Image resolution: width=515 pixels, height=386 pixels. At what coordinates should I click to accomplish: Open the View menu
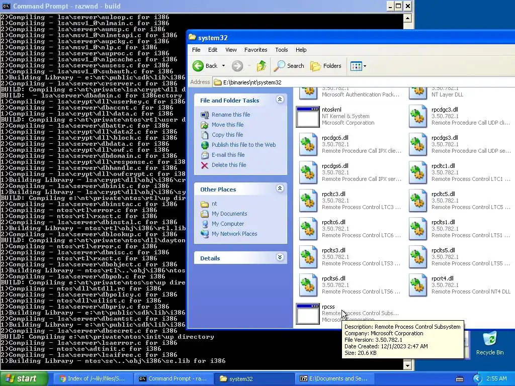pyautogui.click(x=231, y=50)
